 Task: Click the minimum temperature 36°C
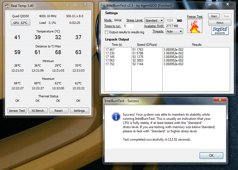(x=37, y=65)
